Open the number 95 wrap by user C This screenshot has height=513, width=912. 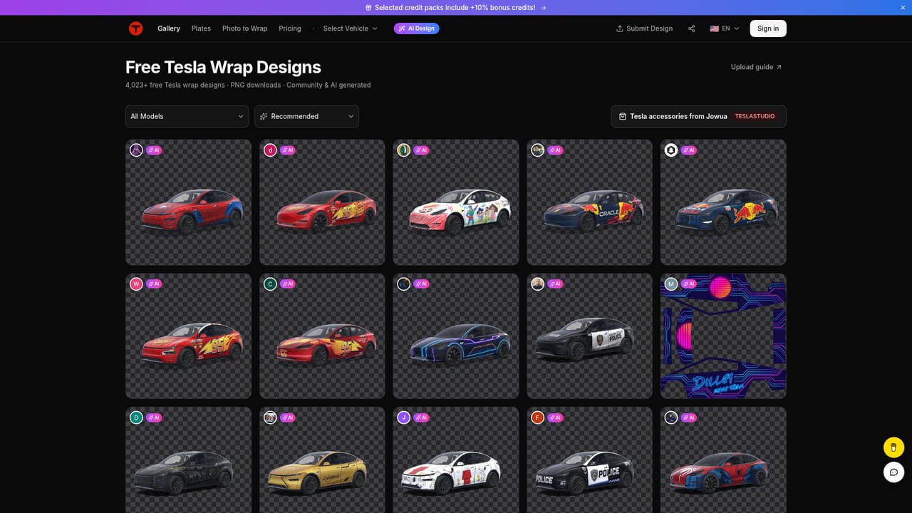322,336
